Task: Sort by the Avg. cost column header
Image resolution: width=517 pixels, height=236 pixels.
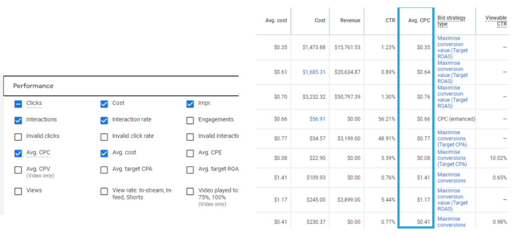Action: [x=276, y=20]
